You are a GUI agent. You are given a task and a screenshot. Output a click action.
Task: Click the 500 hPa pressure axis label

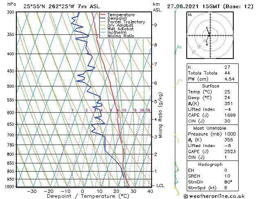pyautogui.click(x=11, y=86)
